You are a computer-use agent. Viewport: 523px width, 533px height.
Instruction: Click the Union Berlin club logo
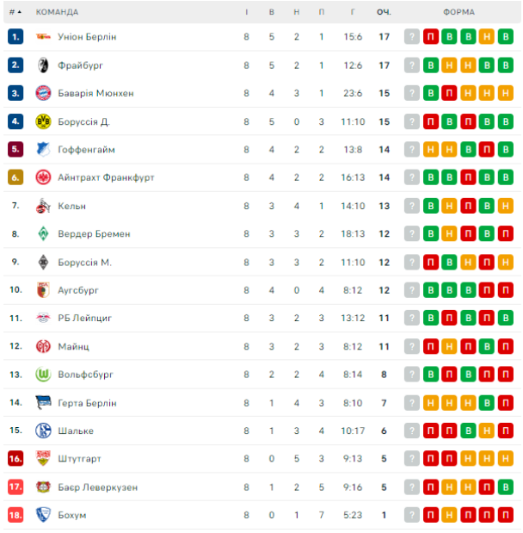click(43, 37)
